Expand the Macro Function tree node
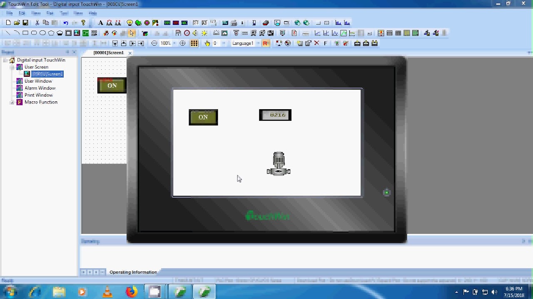 12,102
